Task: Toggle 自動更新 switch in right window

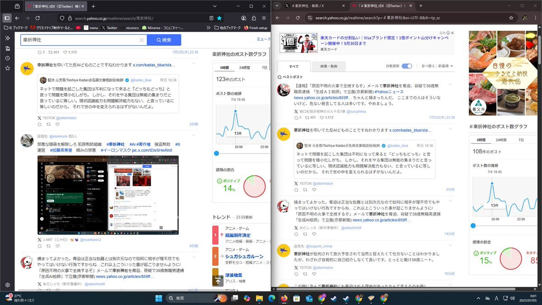Action: pos(407,66)
